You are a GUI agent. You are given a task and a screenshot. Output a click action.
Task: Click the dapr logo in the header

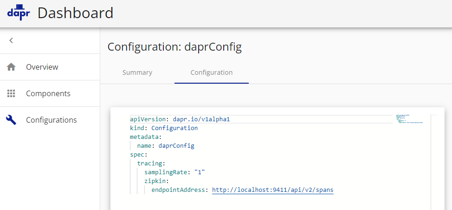pyautogui.click(x=19, y=13)
